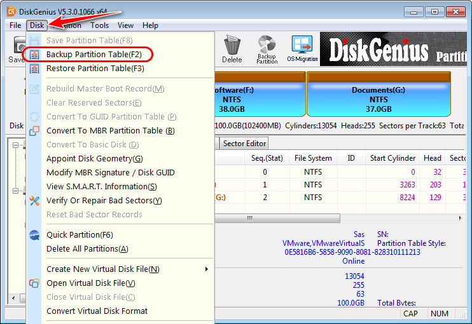
Task: Collapse the second disk tree node
Action: point(15,191)
